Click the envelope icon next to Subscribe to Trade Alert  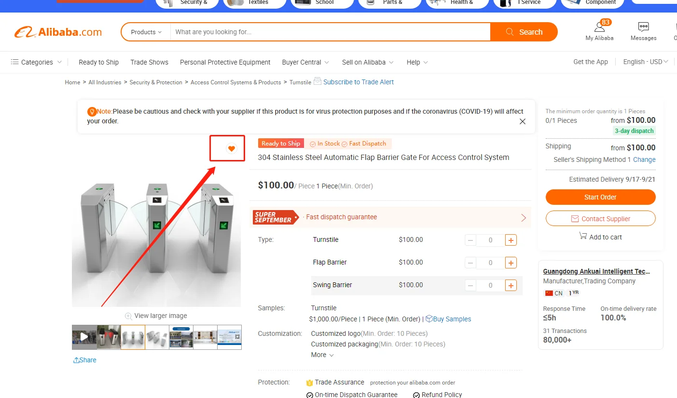(x=318, y=81)
